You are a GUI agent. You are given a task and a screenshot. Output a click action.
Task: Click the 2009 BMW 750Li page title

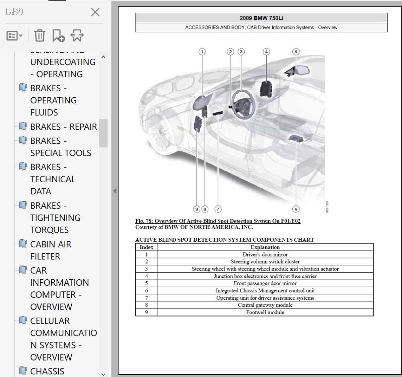[261, 18]
